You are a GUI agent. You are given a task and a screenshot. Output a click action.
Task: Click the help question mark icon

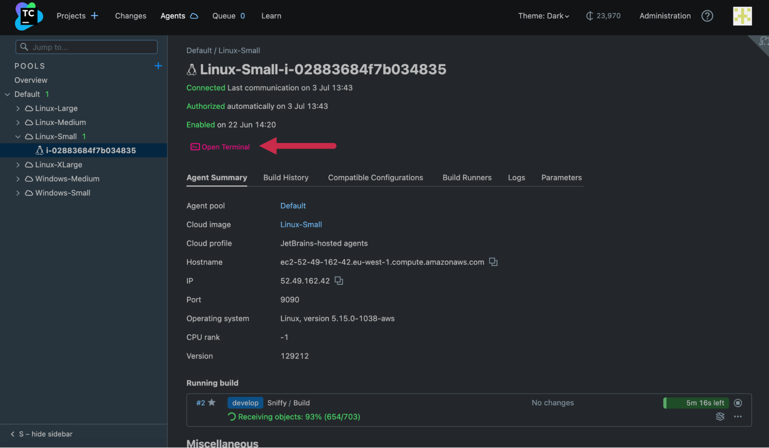(x=707, y=16)
